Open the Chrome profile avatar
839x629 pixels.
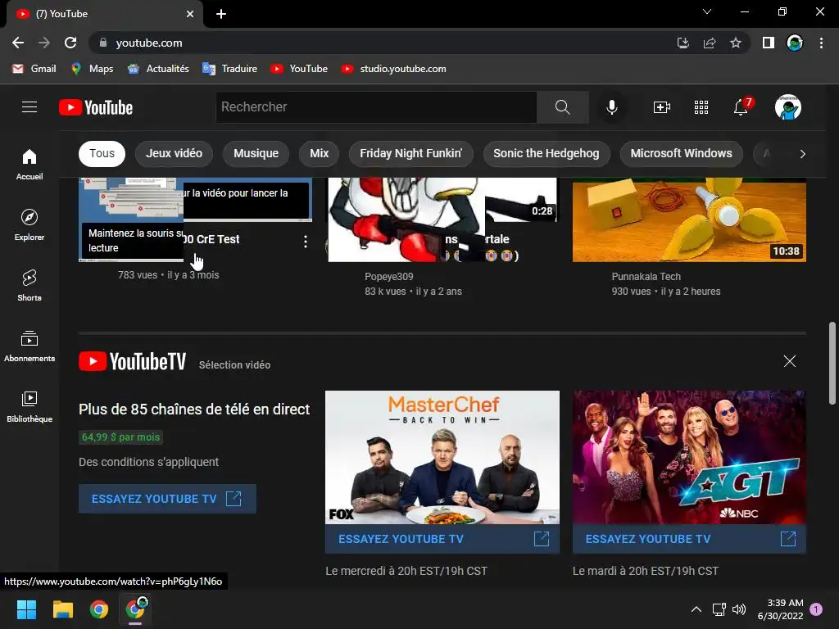795,43
